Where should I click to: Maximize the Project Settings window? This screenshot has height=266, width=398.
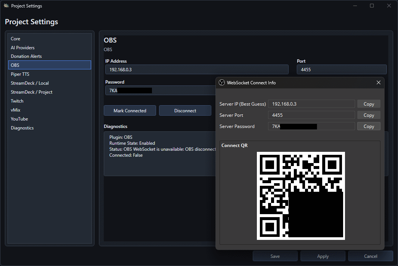click(372, 6)
